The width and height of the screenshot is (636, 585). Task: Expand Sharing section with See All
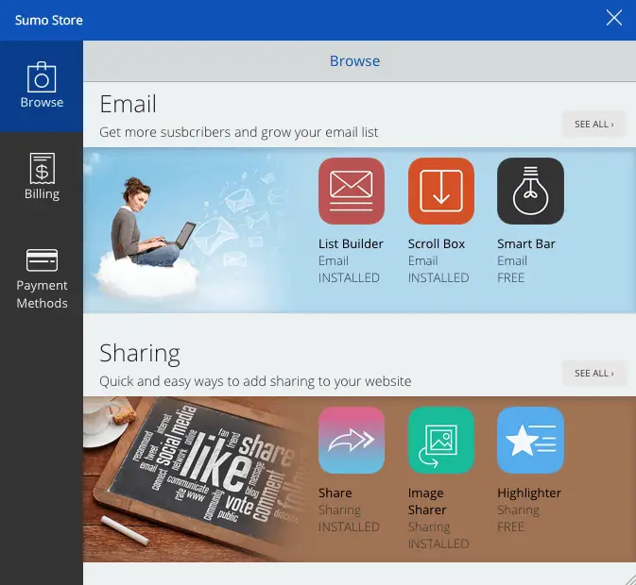(593, 373)
